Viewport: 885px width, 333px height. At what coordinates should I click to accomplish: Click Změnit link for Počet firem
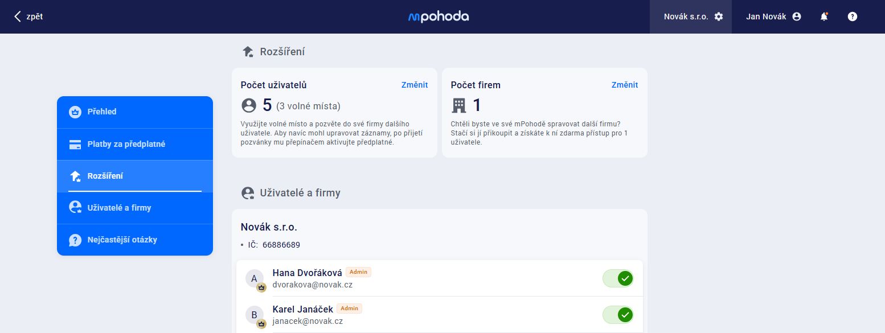click(624, 85)
